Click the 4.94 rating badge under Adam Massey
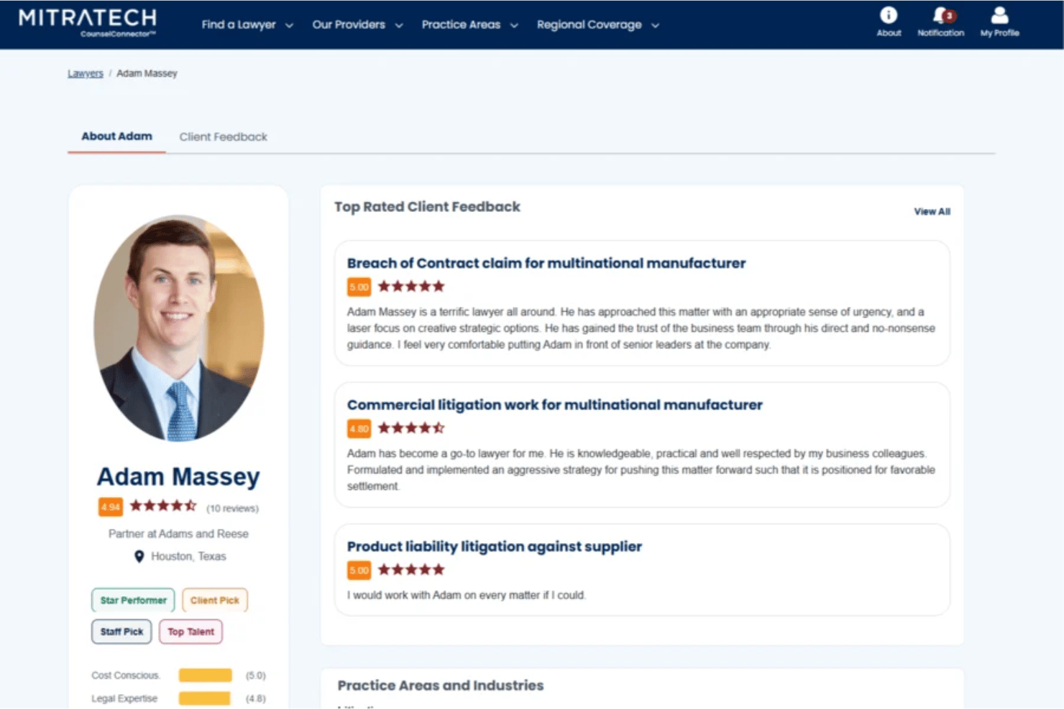The height and width of the screenshot is (709, 1064). tap(111, 507)
